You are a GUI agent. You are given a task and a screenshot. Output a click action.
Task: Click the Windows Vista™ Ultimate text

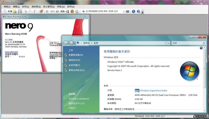click(121, 62)
